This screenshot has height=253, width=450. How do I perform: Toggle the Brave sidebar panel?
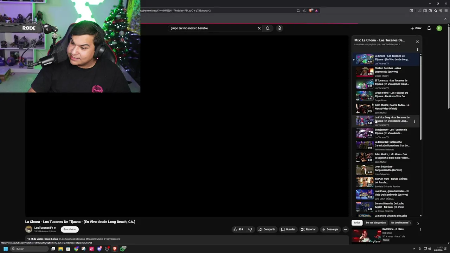click(425, 11)
